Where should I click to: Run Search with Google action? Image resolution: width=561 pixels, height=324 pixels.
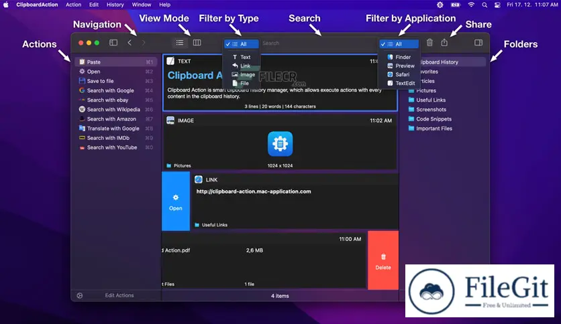[x=116, y=90]
